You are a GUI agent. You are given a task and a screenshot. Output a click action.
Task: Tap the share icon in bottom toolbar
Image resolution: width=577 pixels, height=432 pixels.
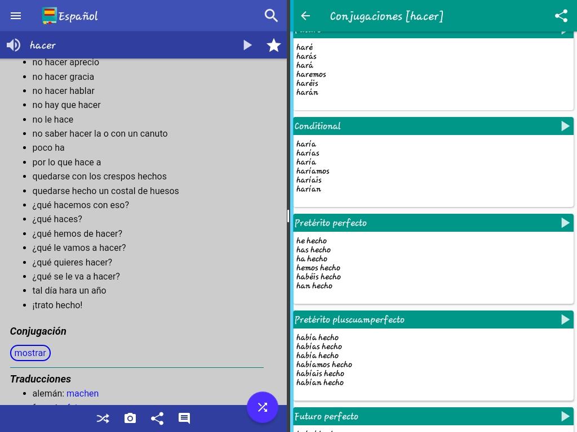(x=157, y=418)
